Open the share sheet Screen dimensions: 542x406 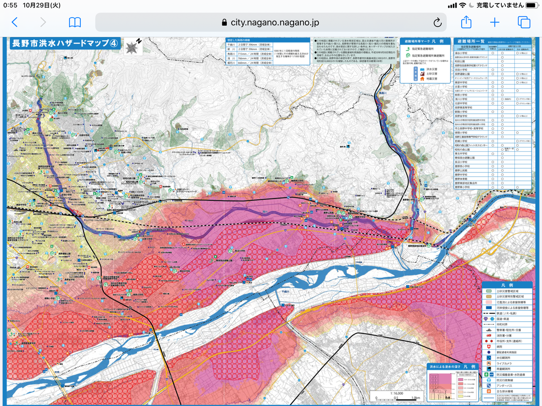pyautogui.click(x=466, y=22)
